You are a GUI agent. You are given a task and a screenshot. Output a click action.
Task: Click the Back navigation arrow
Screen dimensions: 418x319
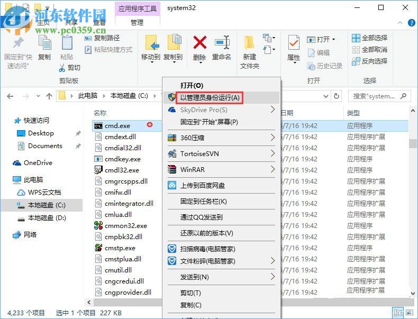(x=10, y=96)
